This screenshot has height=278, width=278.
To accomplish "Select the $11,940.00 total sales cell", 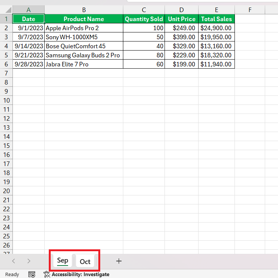I will (x=216, y=64).
